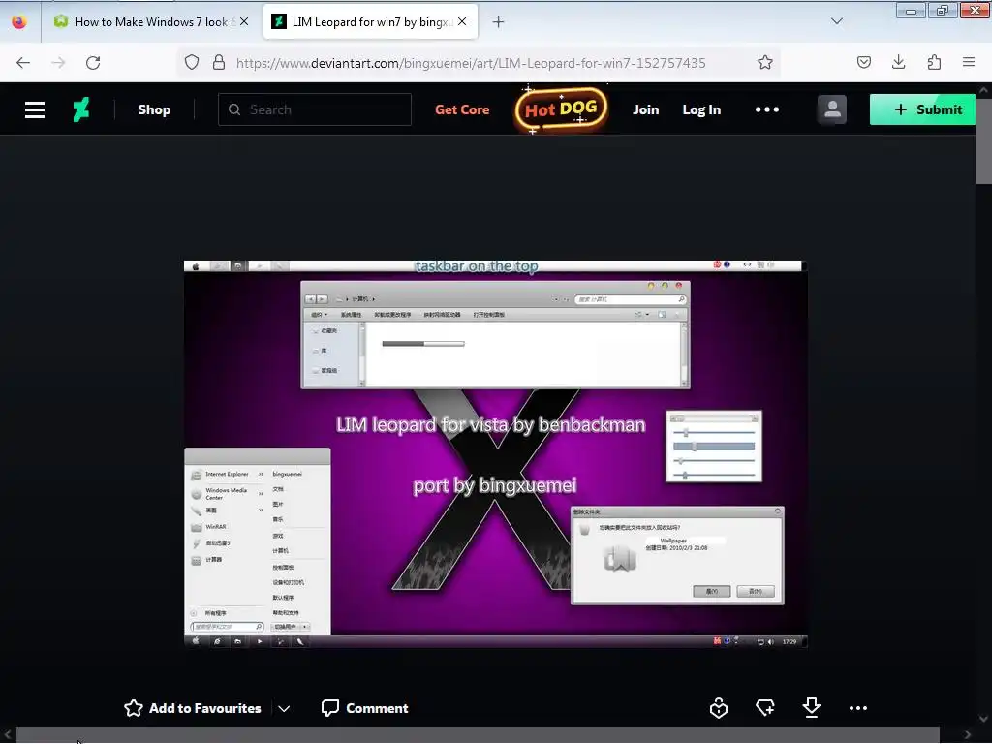The height and width of the screenshot is (744, 992).
Task: Reload the current page
Action: coord(93,62)
